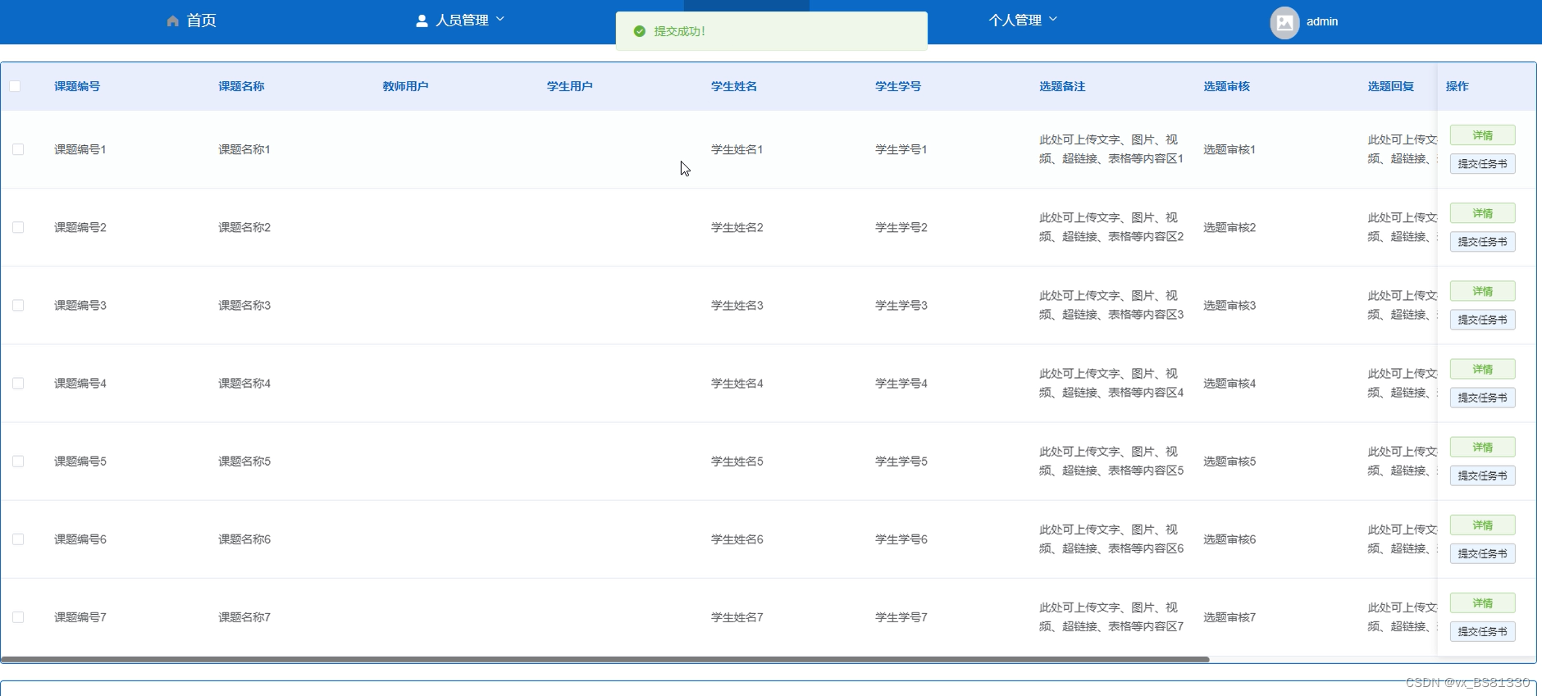This screenshot has height=696, width=1542.
Task: Click the cell 选题审核1
Action: click(x=1229, y=149)
